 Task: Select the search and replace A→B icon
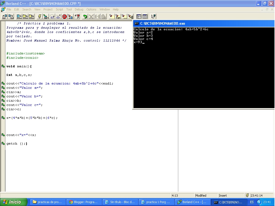(118, 16)
